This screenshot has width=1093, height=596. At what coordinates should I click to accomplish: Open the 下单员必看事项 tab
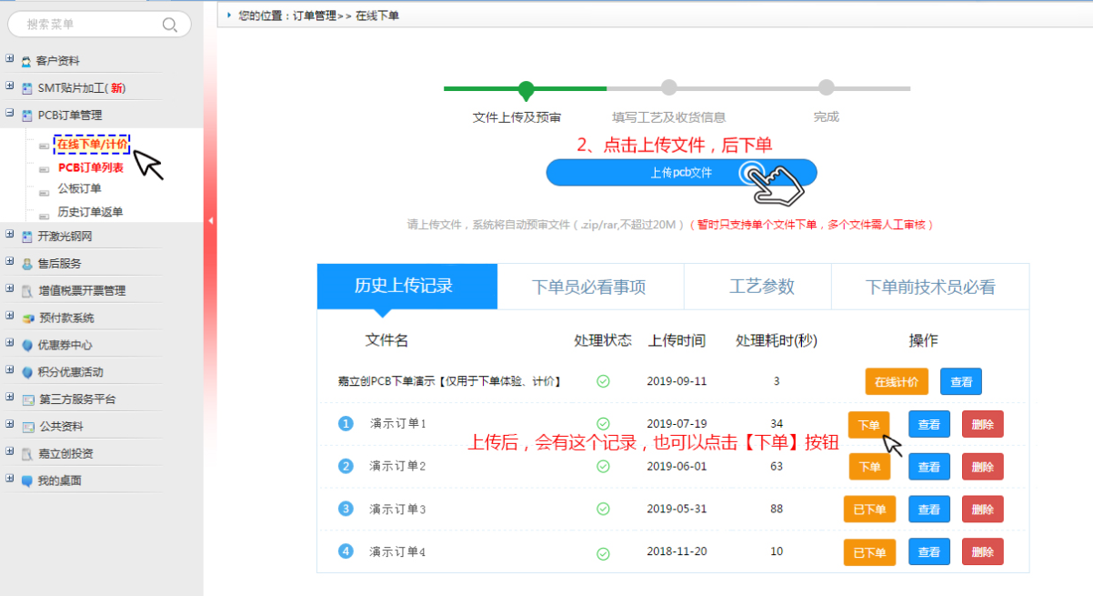click(x=588, y=287)
